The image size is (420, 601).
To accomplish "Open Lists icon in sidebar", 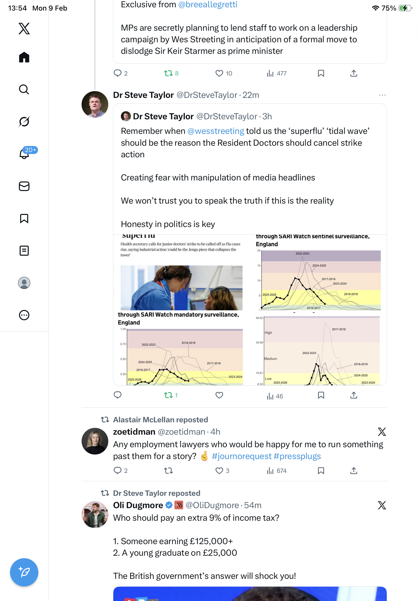I will tap(24, 250).
